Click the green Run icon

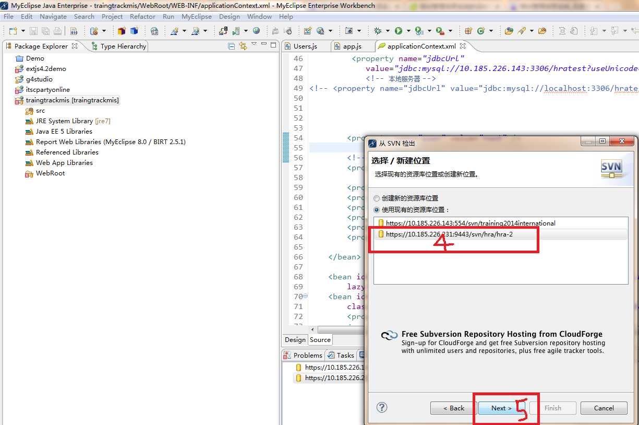(x=399, y=31)
